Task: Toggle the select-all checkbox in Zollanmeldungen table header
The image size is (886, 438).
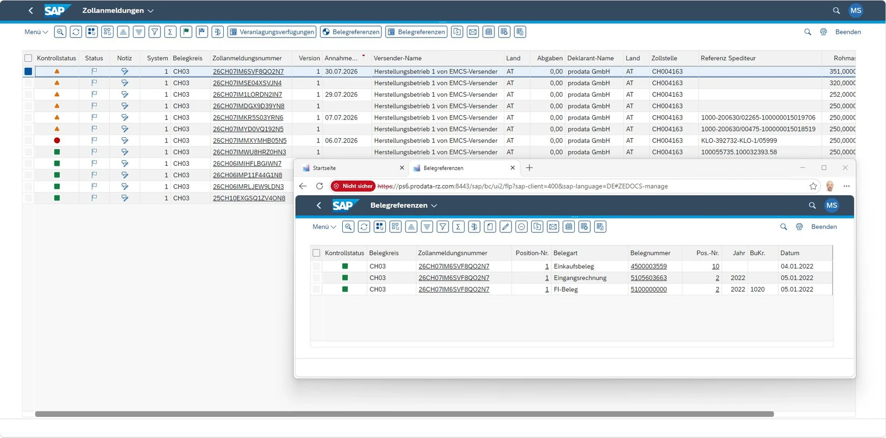Action: 28,58
